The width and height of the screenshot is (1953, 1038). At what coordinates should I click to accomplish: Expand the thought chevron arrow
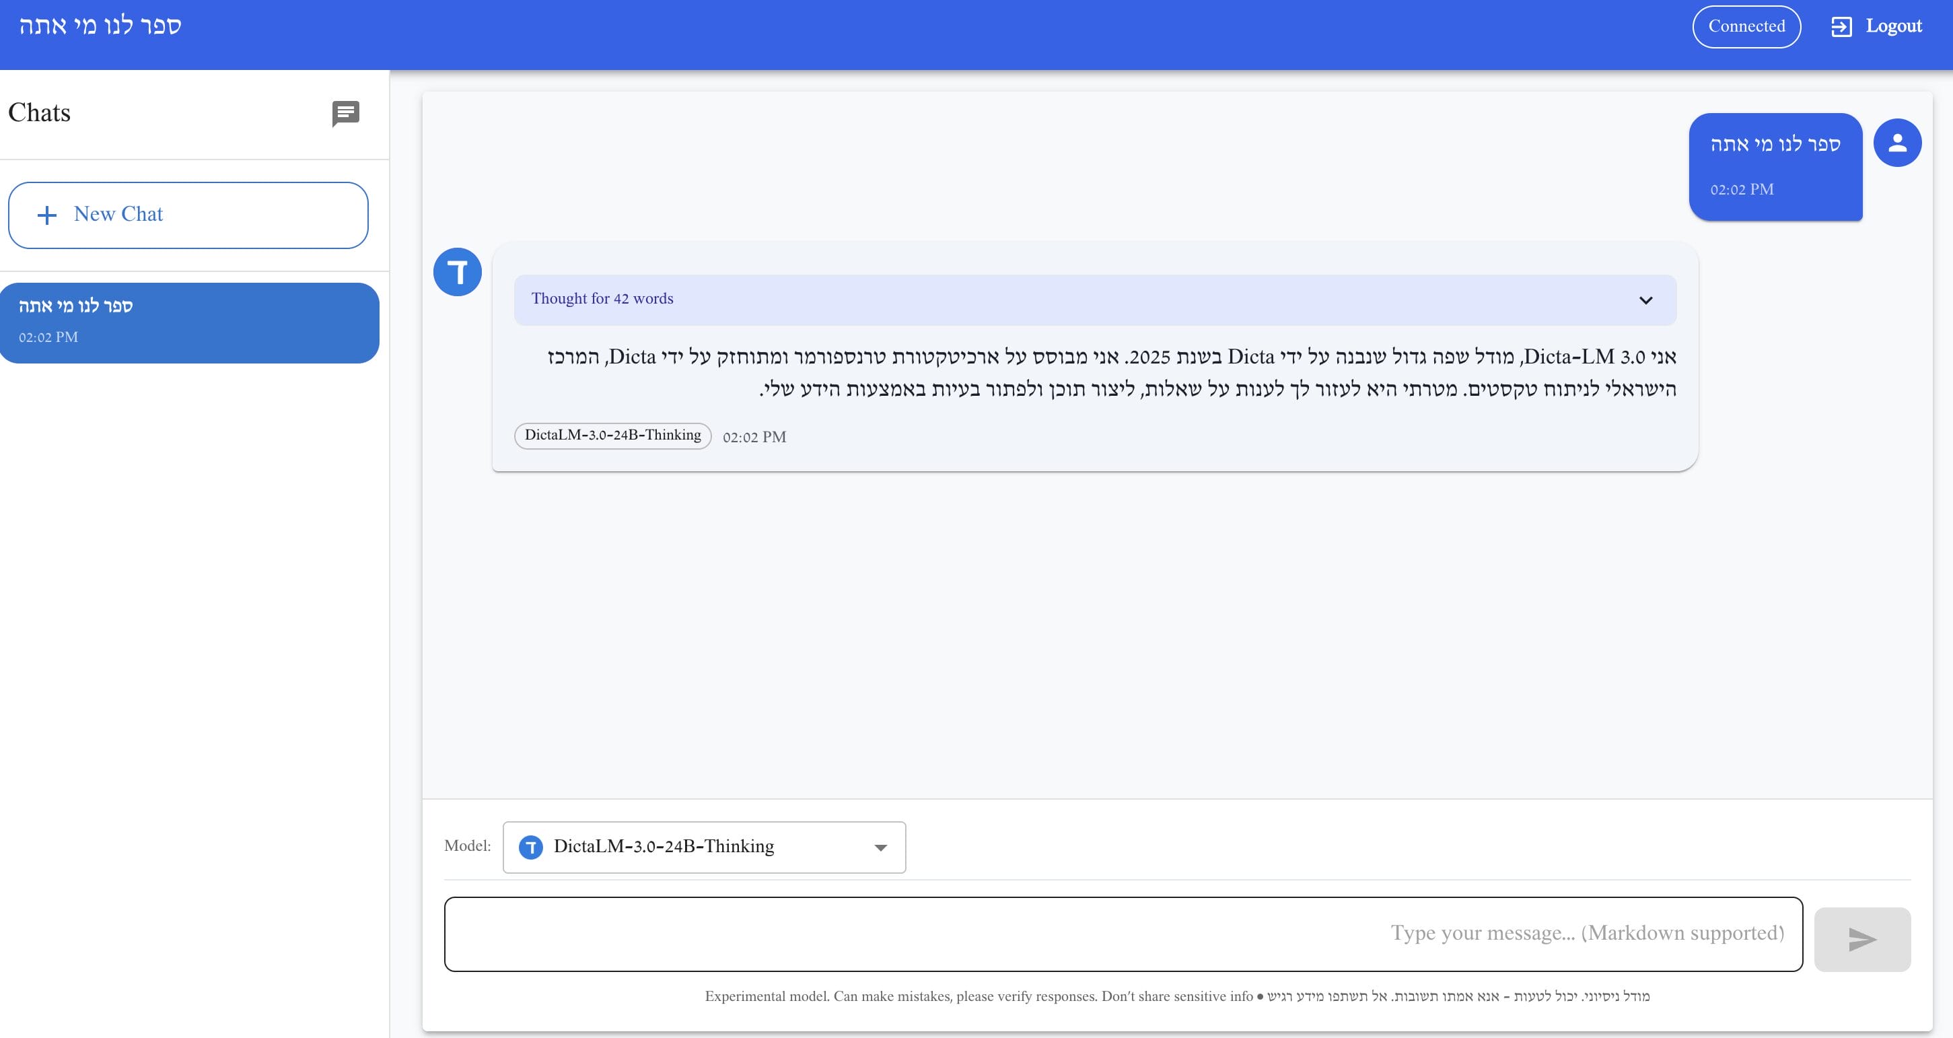coord(1645,300)
